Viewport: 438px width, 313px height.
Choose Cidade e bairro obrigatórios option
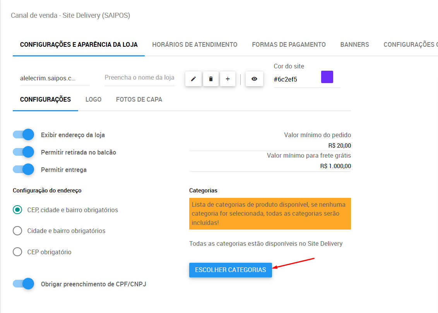tap(17, 231)
